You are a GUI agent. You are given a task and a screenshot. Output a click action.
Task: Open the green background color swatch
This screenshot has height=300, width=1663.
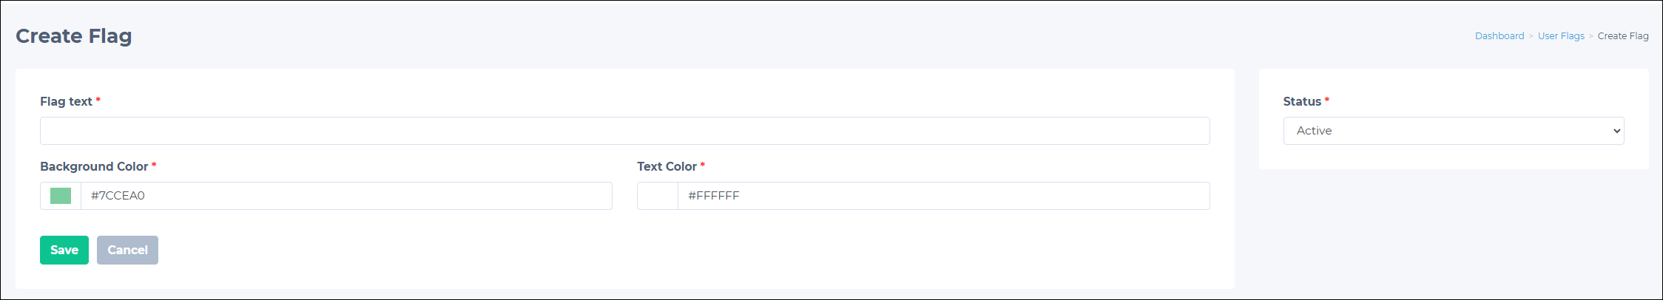61,196
